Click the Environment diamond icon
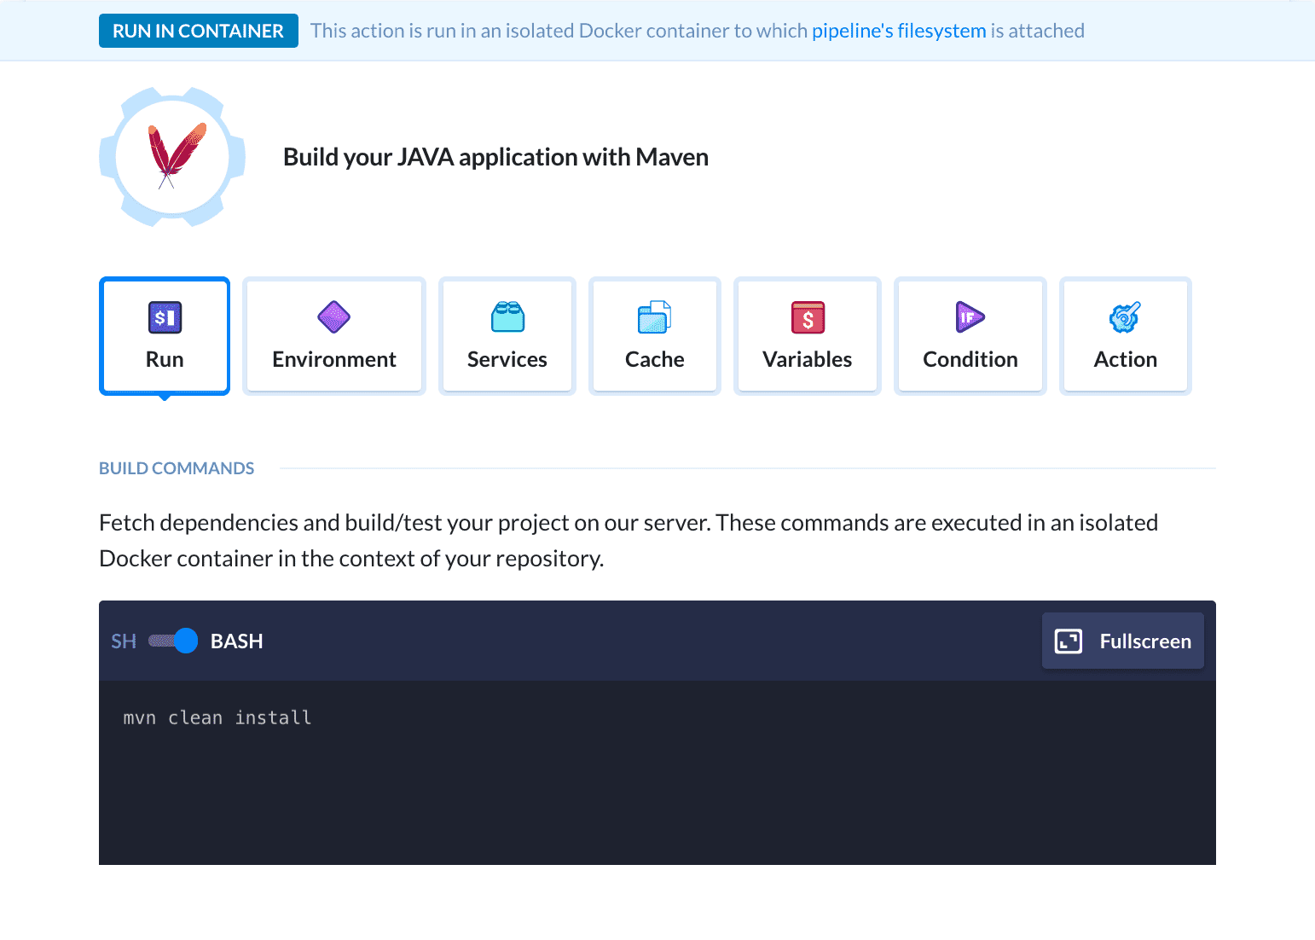The image size is (1315, 940). click(334, 317)
